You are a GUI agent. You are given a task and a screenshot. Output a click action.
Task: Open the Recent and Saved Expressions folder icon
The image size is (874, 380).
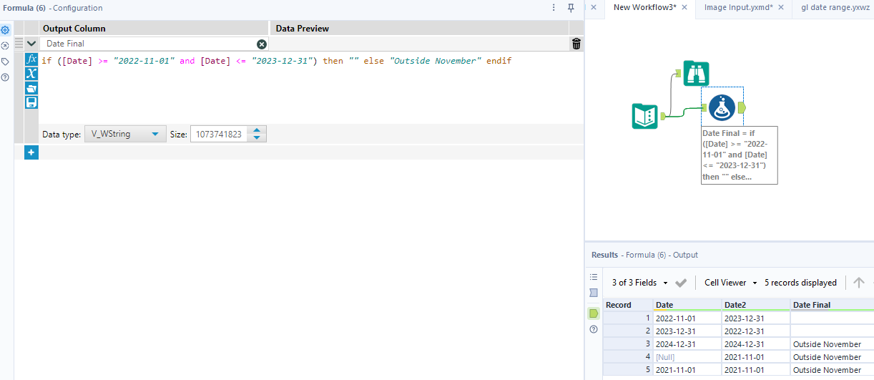click(31, 88)
